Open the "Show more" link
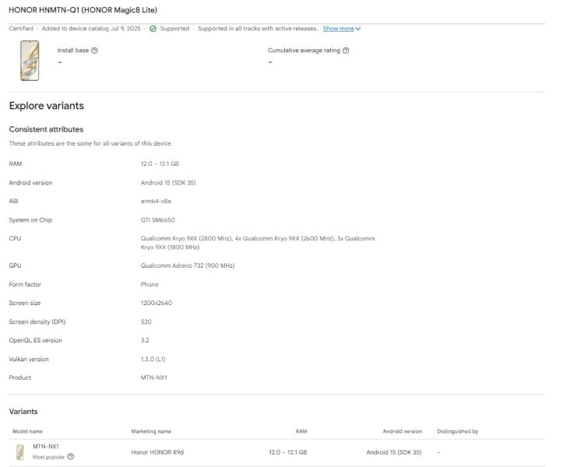The height and width of the screenshot is (467, 570). tap(338, 29)
